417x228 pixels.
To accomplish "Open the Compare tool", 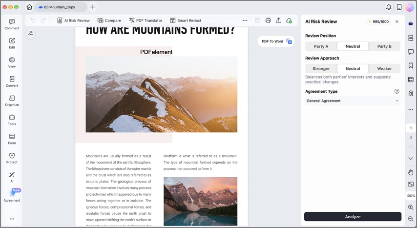I will tap(109, 21).
